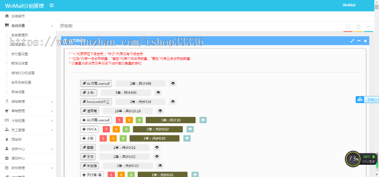Click the check-square icon beside 财务管理

(7, 168)
